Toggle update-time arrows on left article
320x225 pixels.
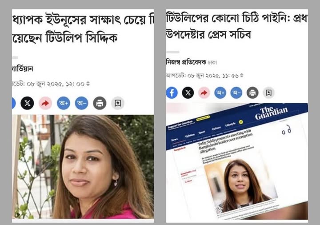click(88, 84)
